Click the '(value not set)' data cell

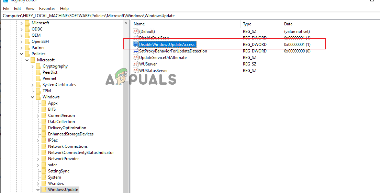[297, 32]
